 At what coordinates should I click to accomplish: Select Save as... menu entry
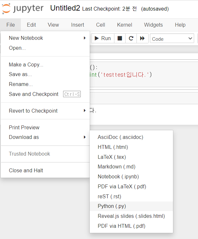(x=45, y=74)
